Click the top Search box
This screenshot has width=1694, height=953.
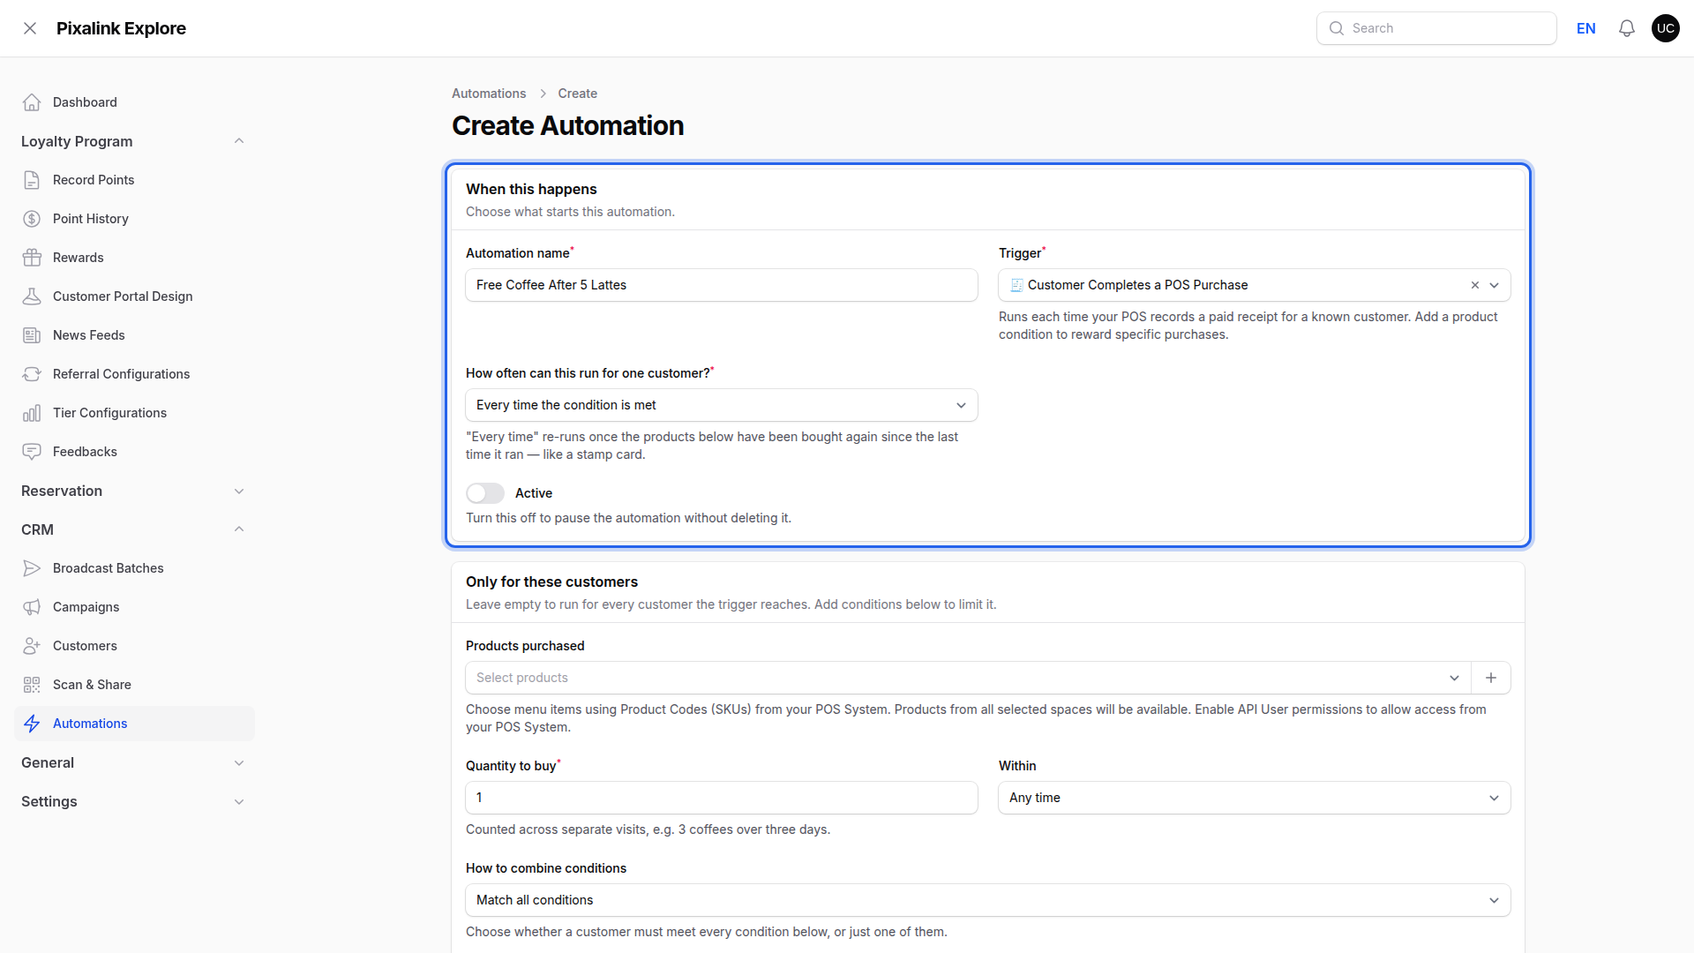tap(1436, 28)
